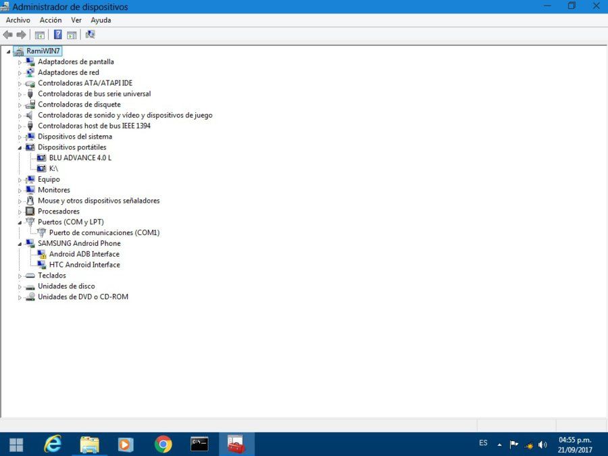Select the Mouse devices icon
Viewport: 608px width, 456px height.
tap(30, 201)
